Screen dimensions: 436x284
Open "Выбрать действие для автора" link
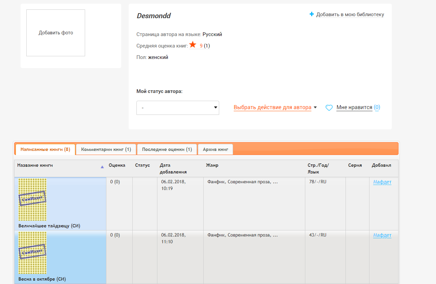point(273,107)
